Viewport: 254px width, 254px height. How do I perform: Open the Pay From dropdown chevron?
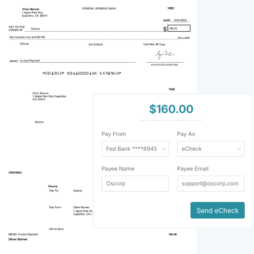[164, 149]
